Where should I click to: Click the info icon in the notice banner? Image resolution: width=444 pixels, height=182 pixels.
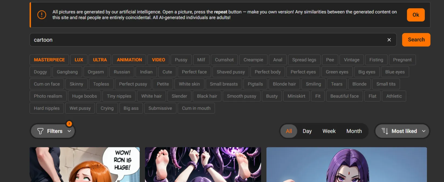[x=42, y=15]
